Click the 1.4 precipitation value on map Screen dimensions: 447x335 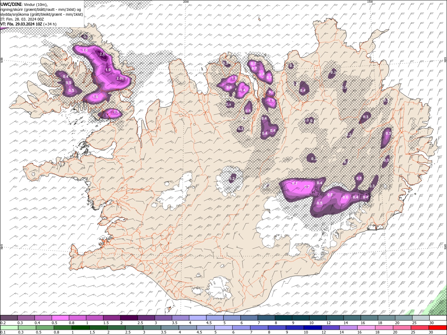pyautogui.click(x=243, y=90)
